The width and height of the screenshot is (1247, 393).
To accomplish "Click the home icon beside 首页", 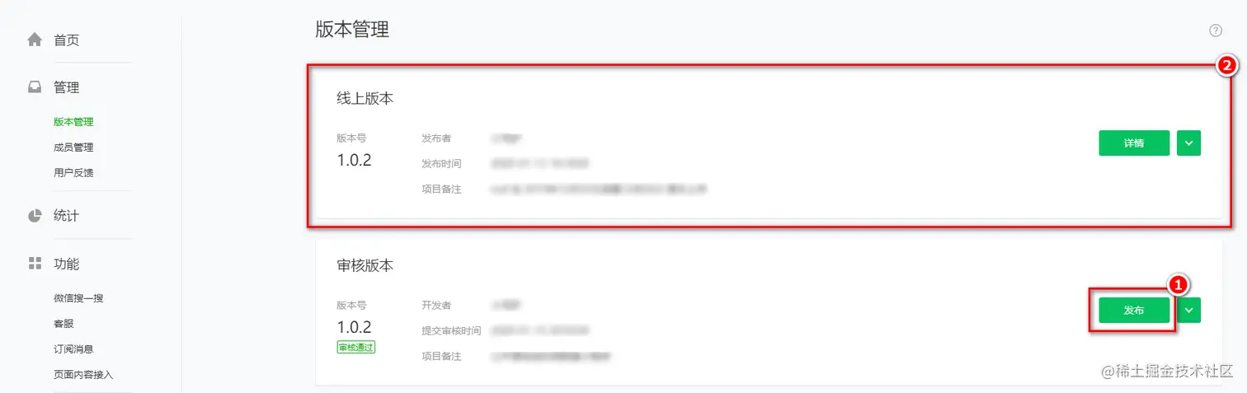I will tap(35, 40).
